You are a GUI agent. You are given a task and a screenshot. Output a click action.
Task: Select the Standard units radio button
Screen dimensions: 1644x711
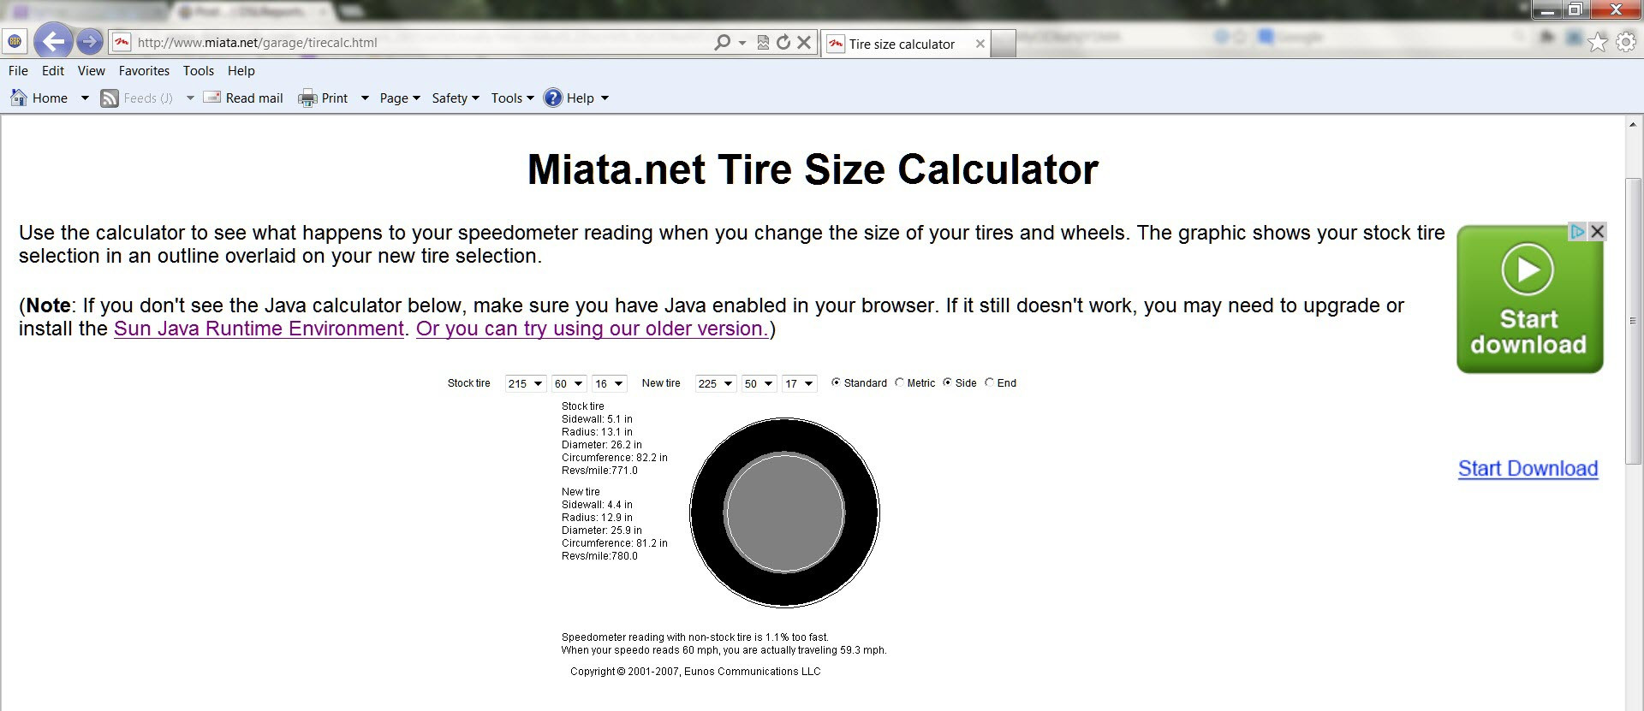[x=836, y=382]
